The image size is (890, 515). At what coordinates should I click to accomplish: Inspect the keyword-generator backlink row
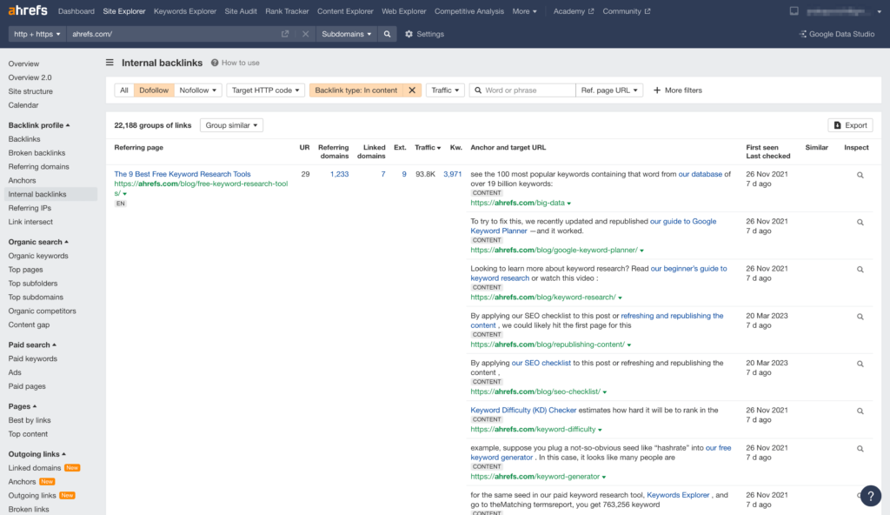860,449
